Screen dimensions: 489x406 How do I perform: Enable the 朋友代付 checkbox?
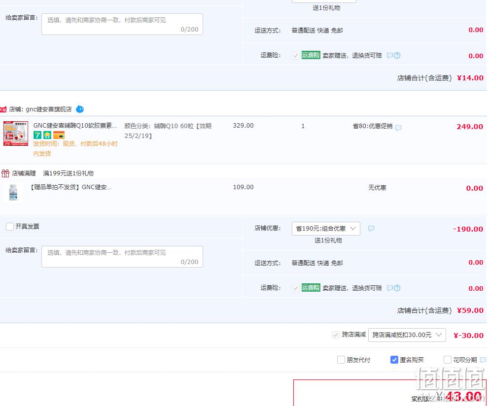(341, 360)
